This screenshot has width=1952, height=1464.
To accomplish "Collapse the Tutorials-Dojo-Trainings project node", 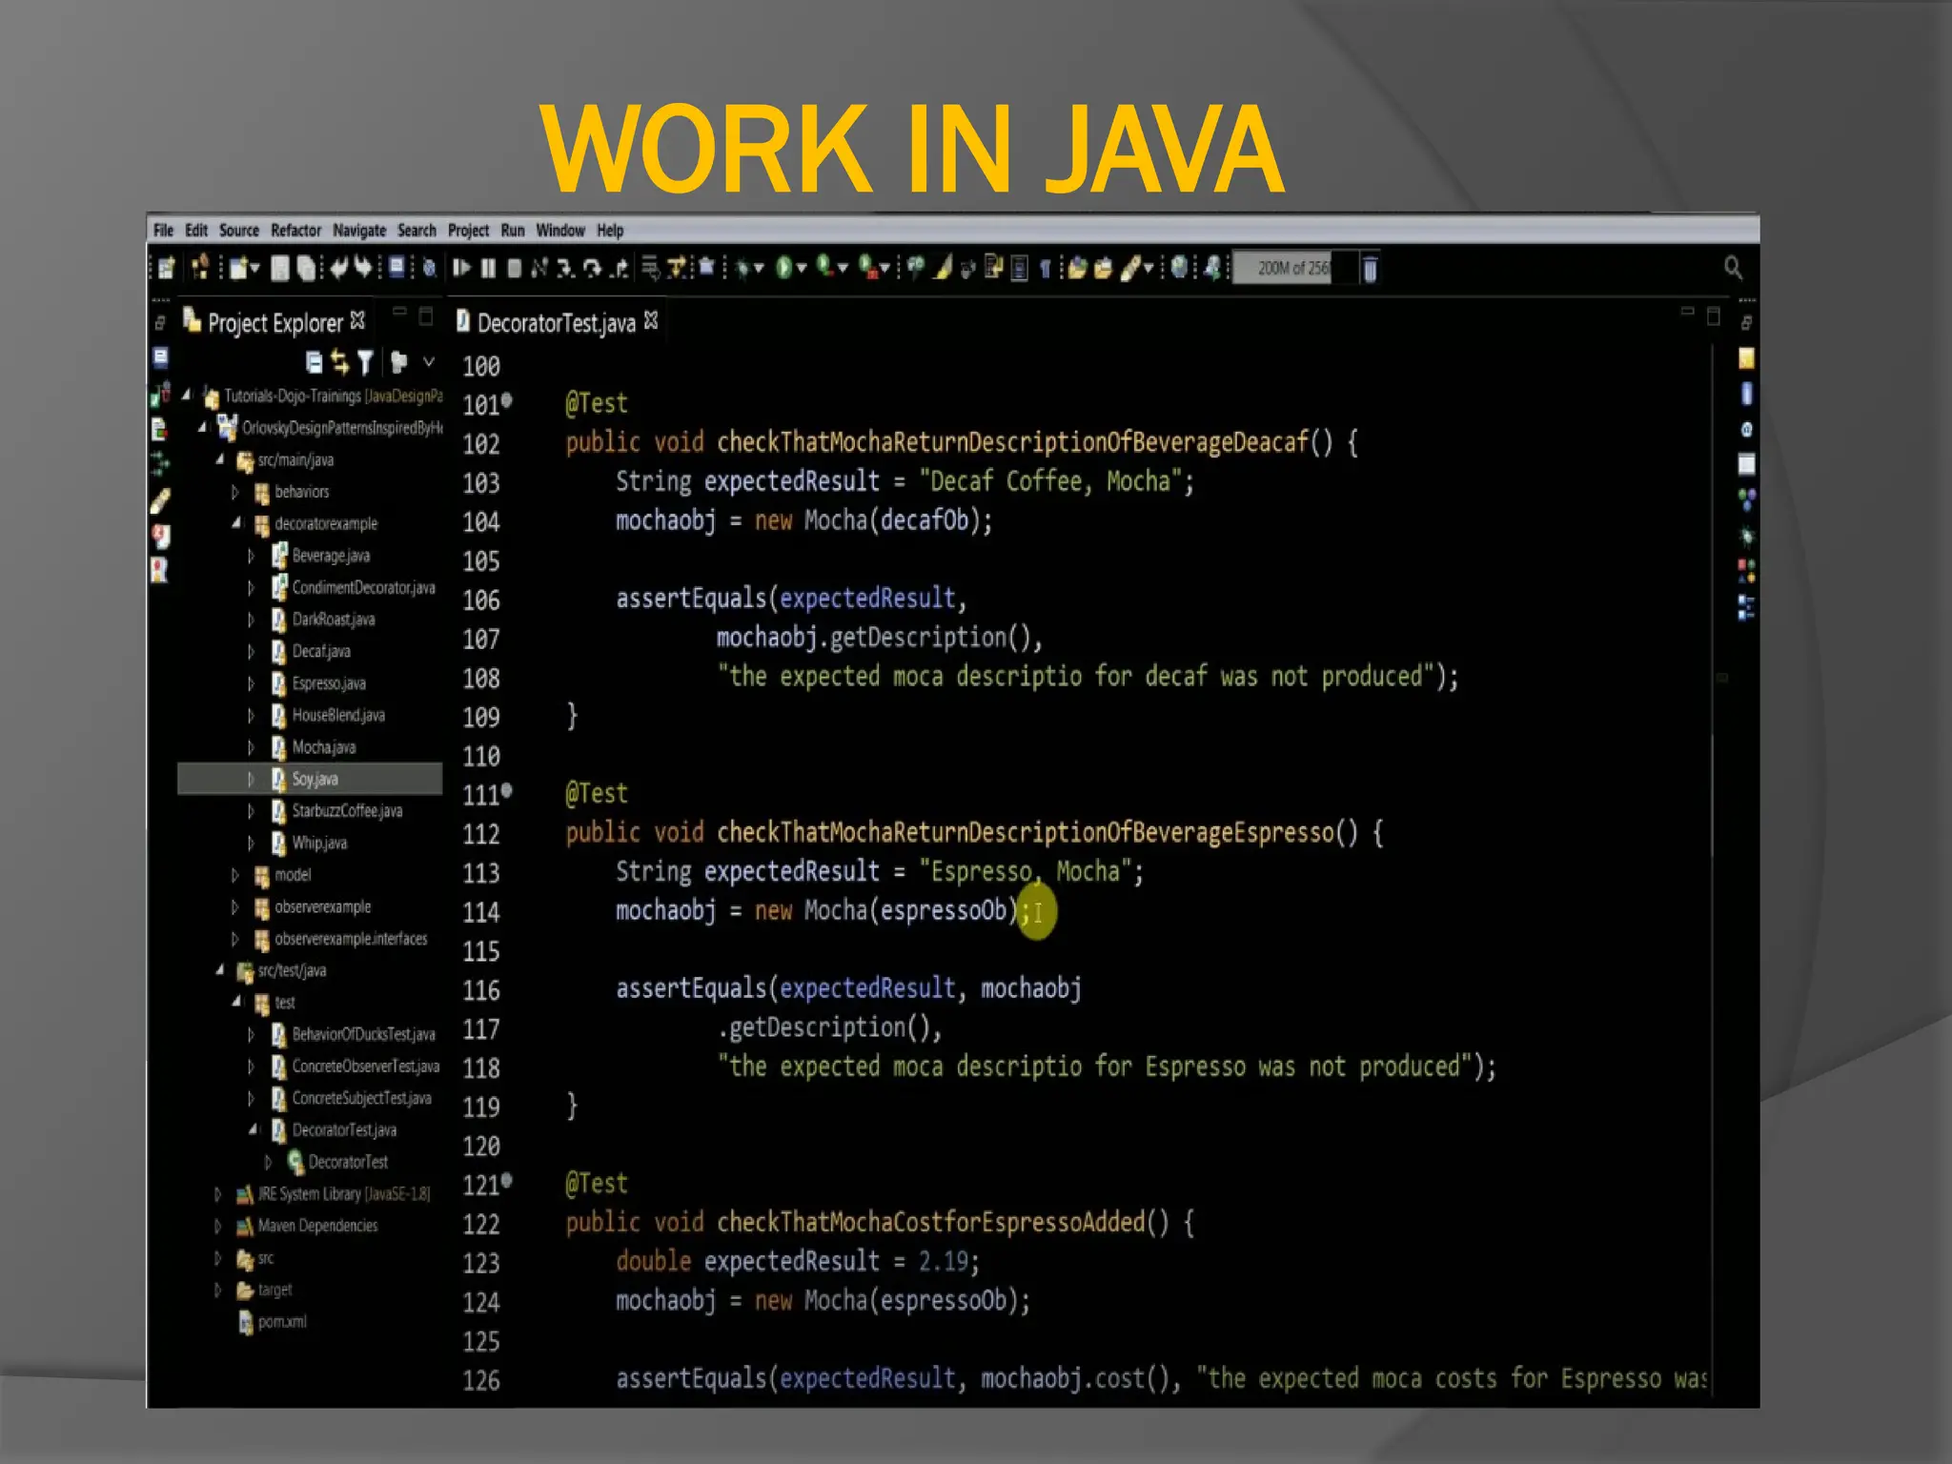I will tap(187, 395).
